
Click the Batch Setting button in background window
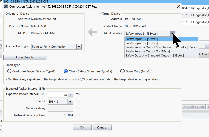tap(194, 107)
